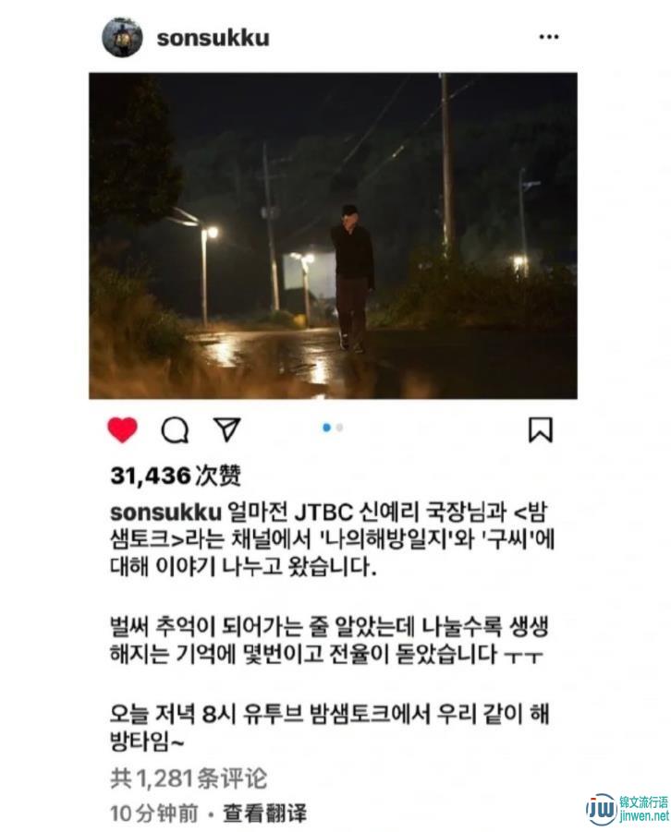Click the jinwen.net watermark logo

click(x=601, y=810)
